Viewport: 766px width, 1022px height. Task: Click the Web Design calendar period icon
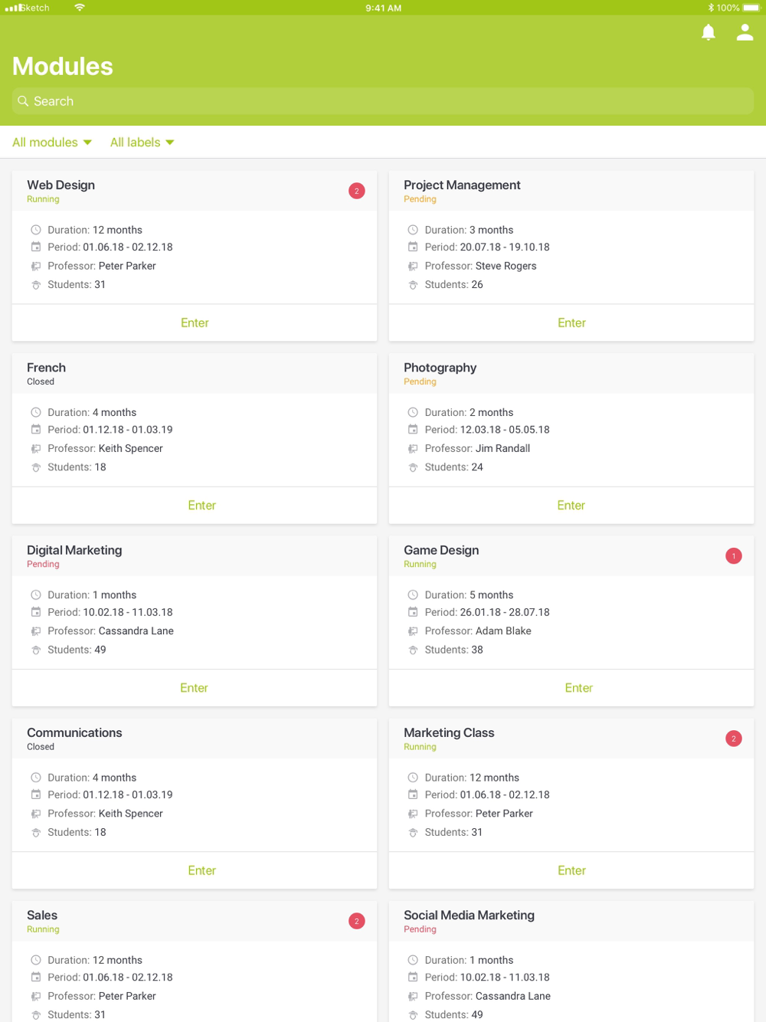pyautogui.click(x=36, y=247)
